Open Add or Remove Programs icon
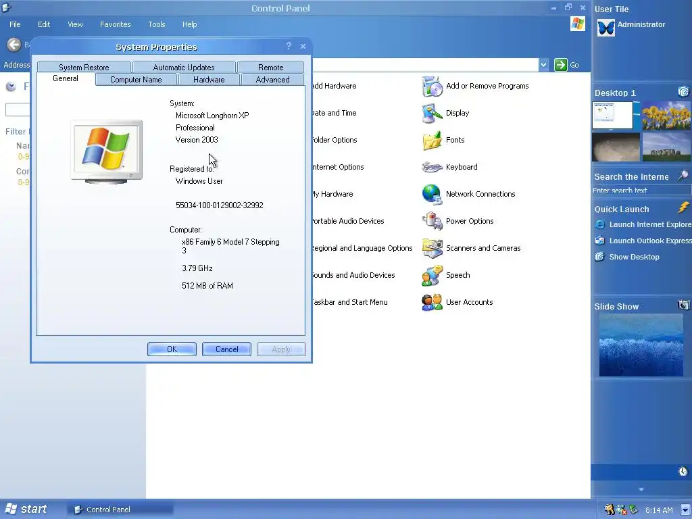This screenshot has height=519, width=692. point(432,86)
